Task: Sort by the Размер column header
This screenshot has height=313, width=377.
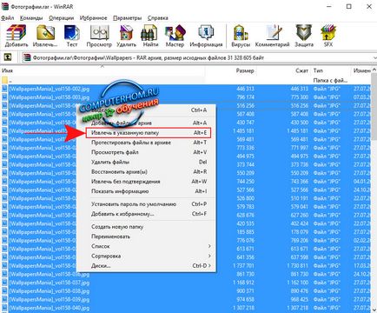Action: (230, 70)
